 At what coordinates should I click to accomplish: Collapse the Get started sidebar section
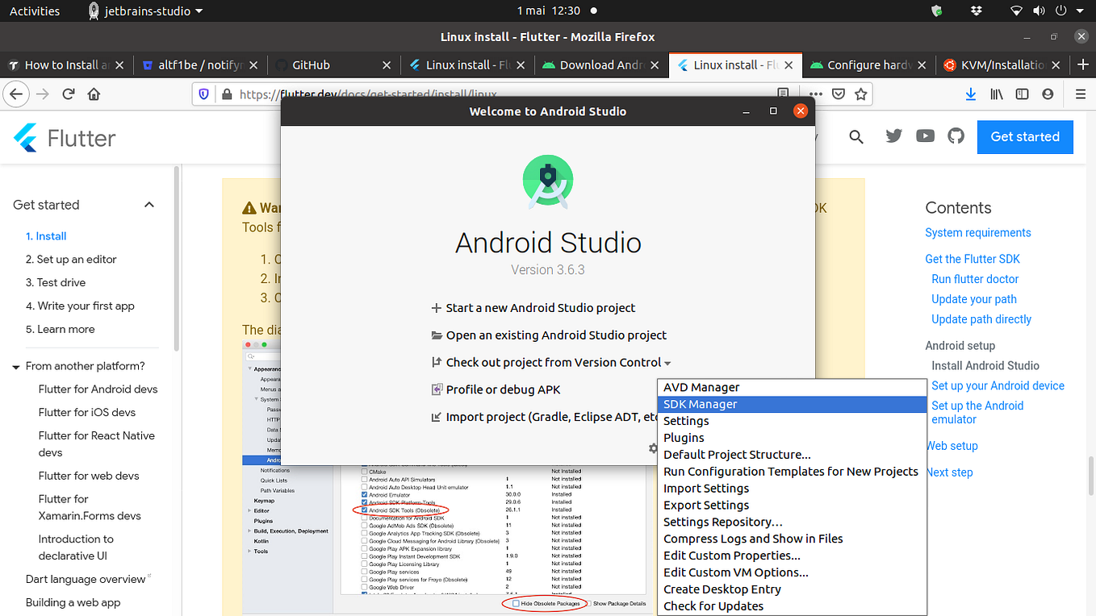pos(149,205)
